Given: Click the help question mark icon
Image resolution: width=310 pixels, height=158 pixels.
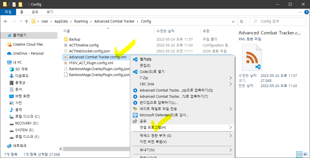Looking at the screenshot, I should click(306, 12).
